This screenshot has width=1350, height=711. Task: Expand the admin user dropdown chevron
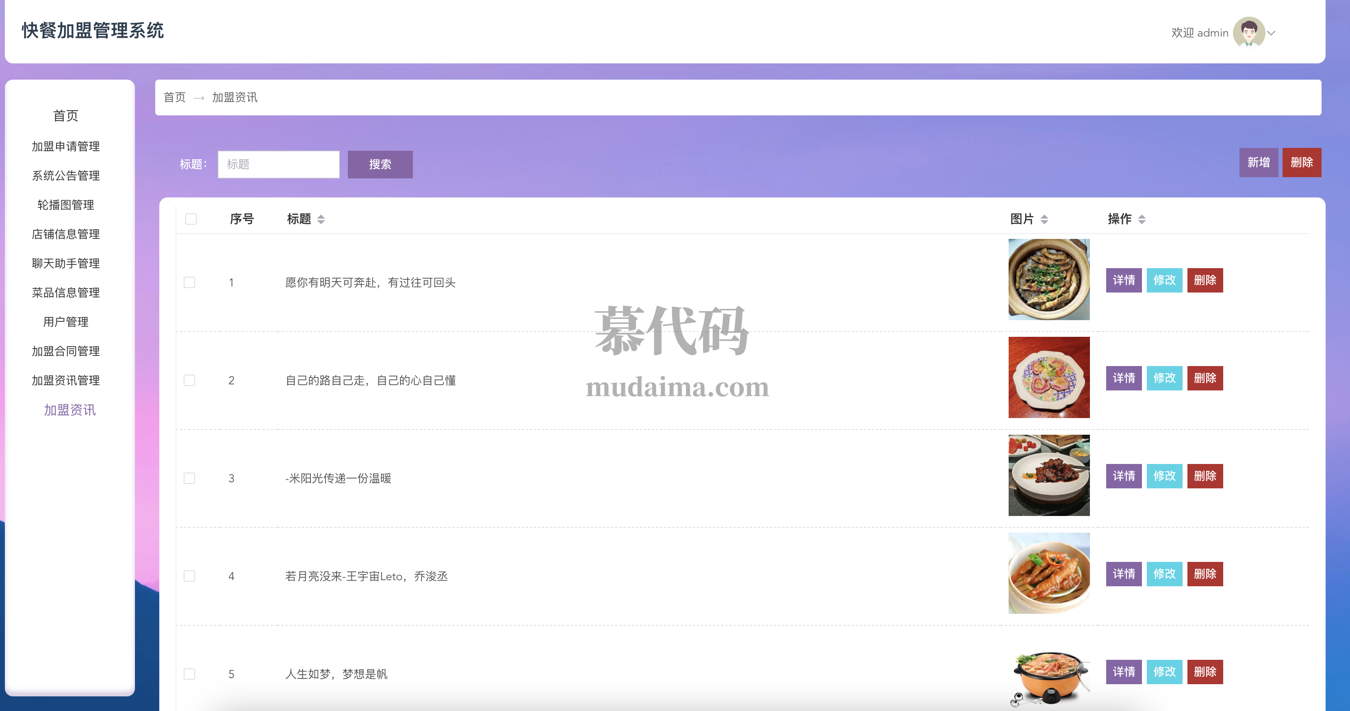pyautogui.click(x=1271, y=33)
